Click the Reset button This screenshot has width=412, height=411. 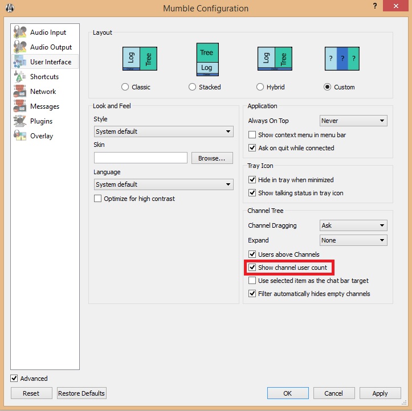[31, 393]
